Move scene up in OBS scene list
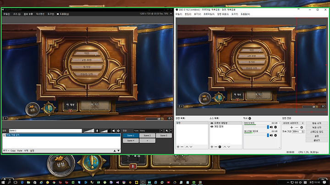 (x=187, y=147)
